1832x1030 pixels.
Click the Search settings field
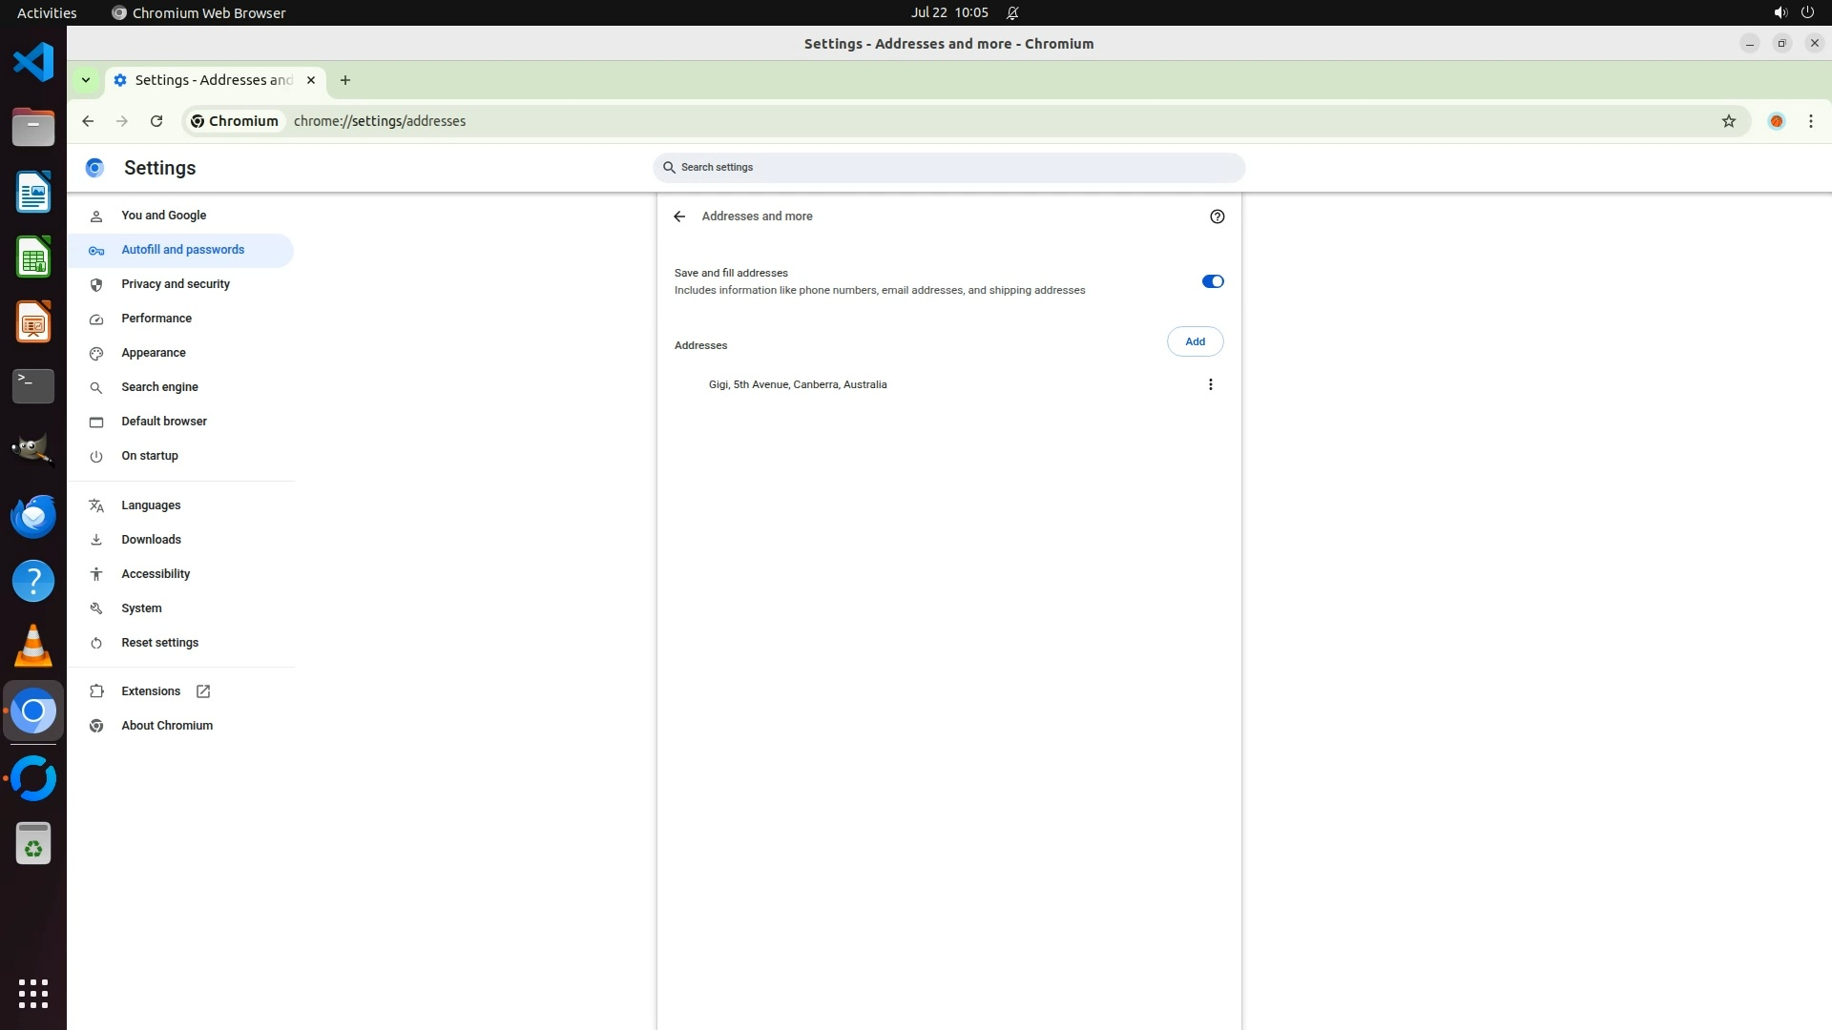(x=948, y=168)
